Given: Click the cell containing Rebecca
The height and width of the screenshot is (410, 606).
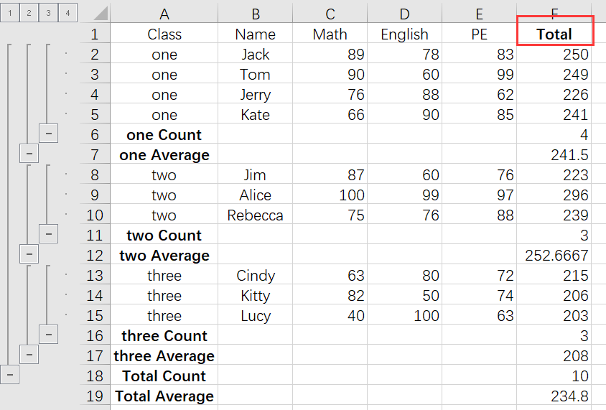Looking at the screenshot, I should 255,215.
